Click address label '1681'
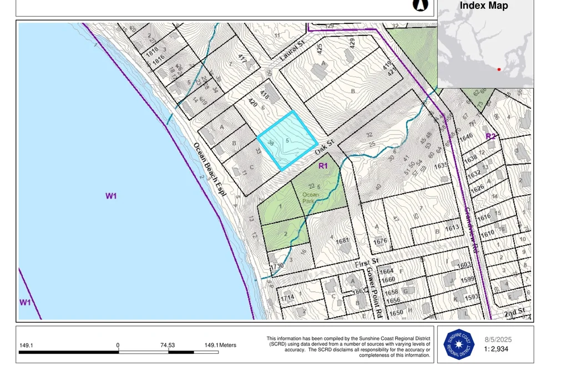 pyautogui.click(x=342, y=241)
